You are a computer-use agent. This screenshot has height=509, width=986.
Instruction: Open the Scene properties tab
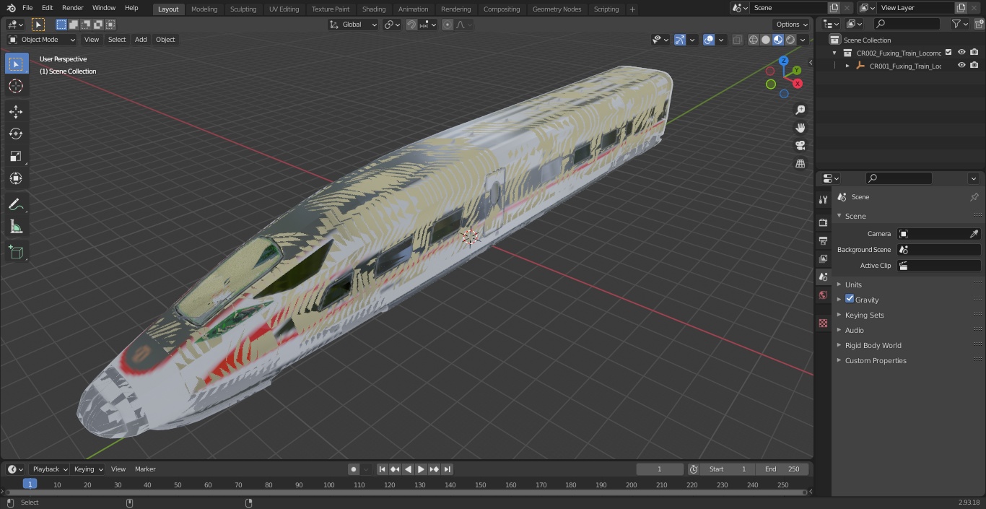click(x=823, y=277)
